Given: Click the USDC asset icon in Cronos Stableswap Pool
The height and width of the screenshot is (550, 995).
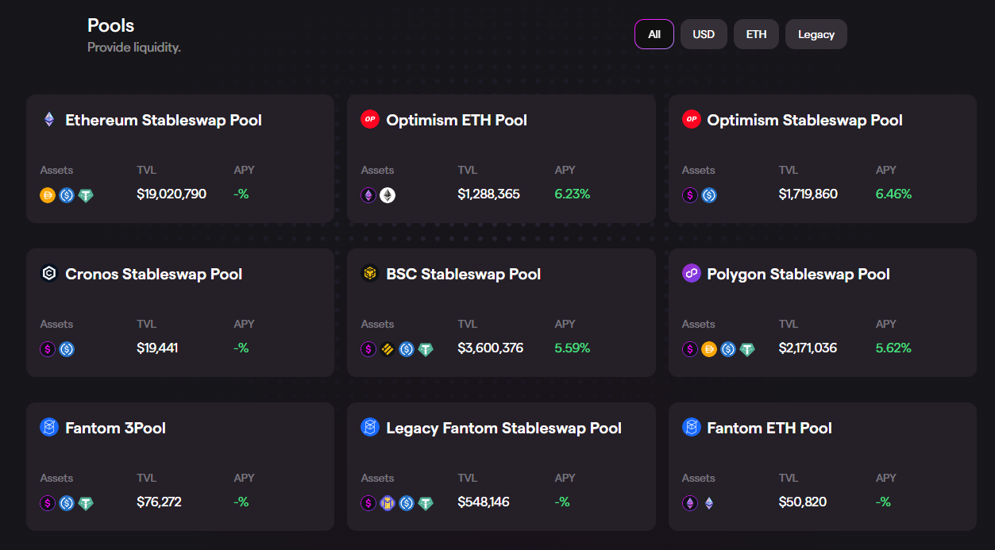Looking at the screenshot, I should click(67, 349).
